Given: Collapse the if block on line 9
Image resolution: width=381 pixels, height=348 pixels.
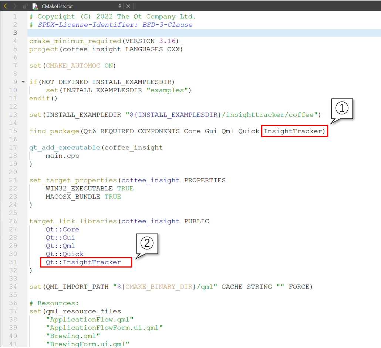Looking at the screenshot, I should point(23,82).
